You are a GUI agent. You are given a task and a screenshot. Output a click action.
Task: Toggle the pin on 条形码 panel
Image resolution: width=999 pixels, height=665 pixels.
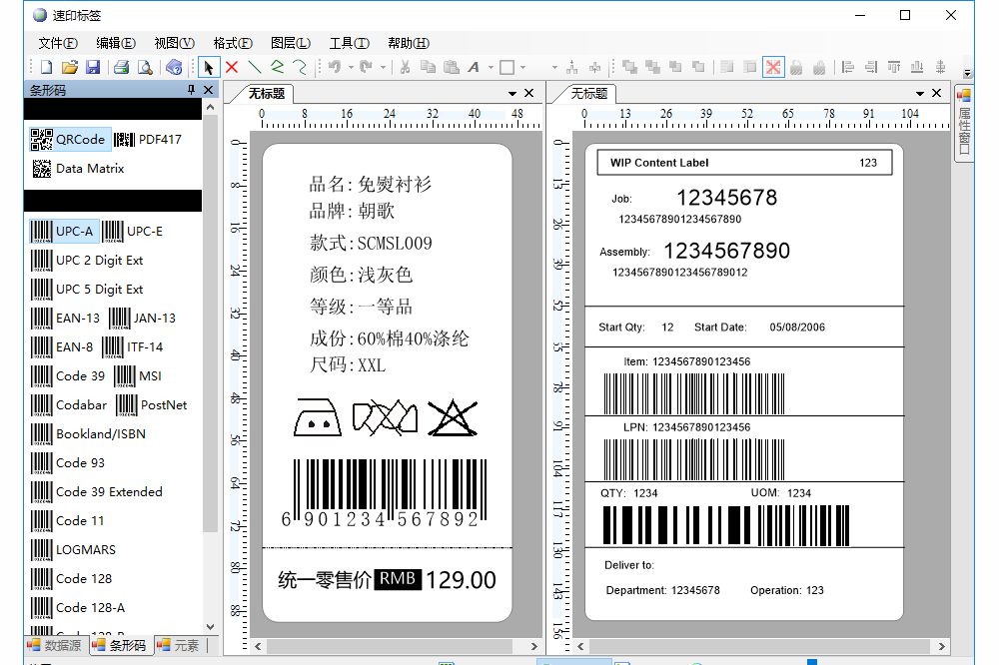[x=192, y=91]
